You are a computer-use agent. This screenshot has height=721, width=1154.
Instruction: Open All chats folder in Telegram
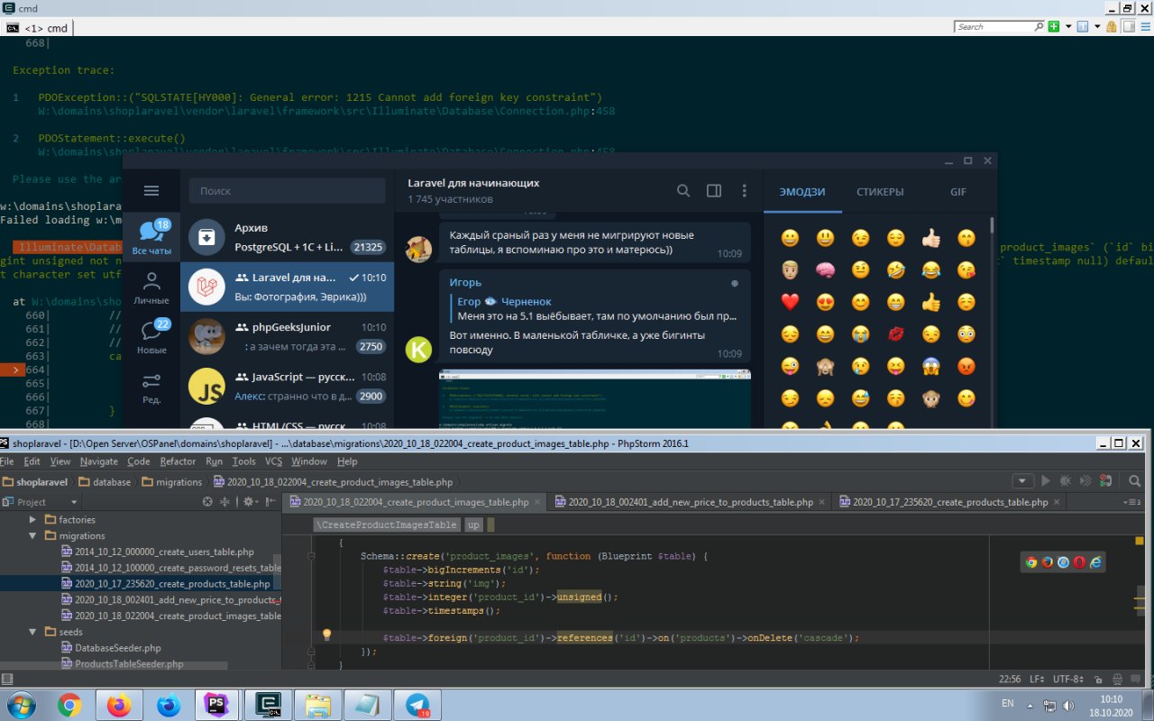click(151, 236)
